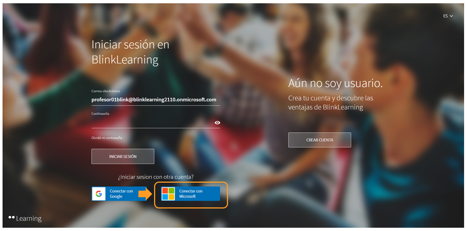Click the Google "G" logo icon
467x231 pixels.
[x=98, y=194]
